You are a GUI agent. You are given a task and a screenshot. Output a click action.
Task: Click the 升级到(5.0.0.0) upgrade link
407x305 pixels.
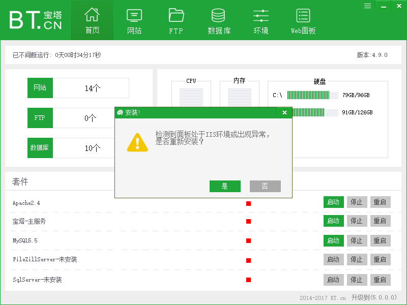(x=374, y=297)
